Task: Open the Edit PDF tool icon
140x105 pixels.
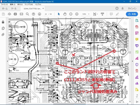Action: (x=137, y=33)
